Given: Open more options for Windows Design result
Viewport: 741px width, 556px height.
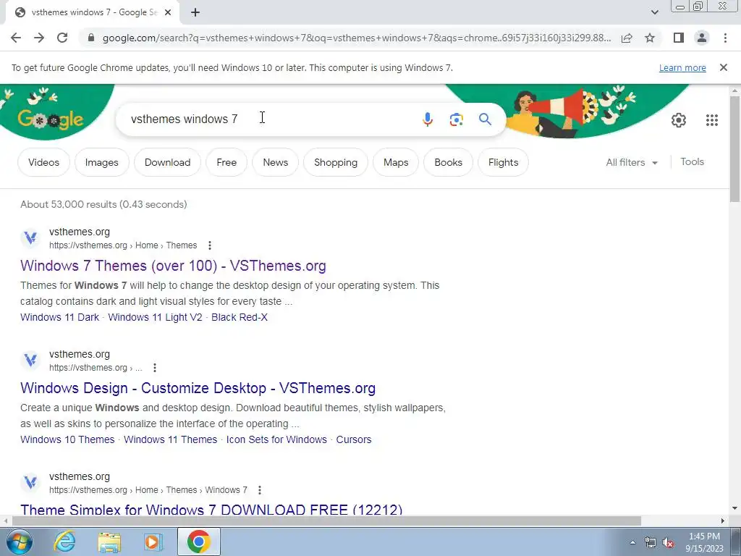Looking at the screenshot, I should coord(155,368).
